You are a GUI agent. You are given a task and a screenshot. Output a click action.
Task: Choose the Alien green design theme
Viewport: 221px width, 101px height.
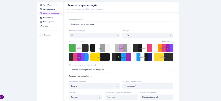tap(79, 48)
